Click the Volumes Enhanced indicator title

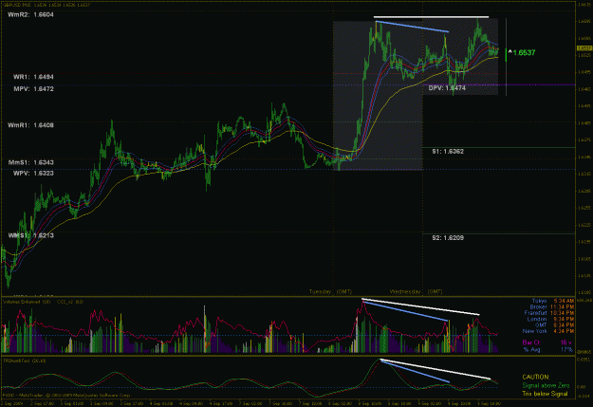[28, 302]
